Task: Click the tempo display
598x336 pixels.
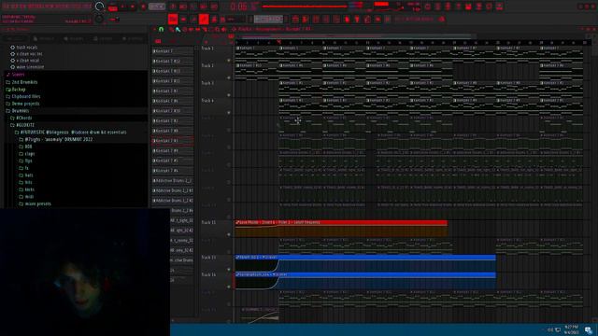Action: point(157,7)
